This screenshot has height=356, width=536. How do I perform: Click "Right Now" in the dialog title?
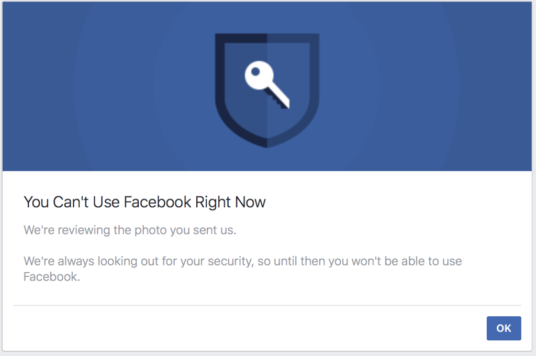click(x=230, y=202)
